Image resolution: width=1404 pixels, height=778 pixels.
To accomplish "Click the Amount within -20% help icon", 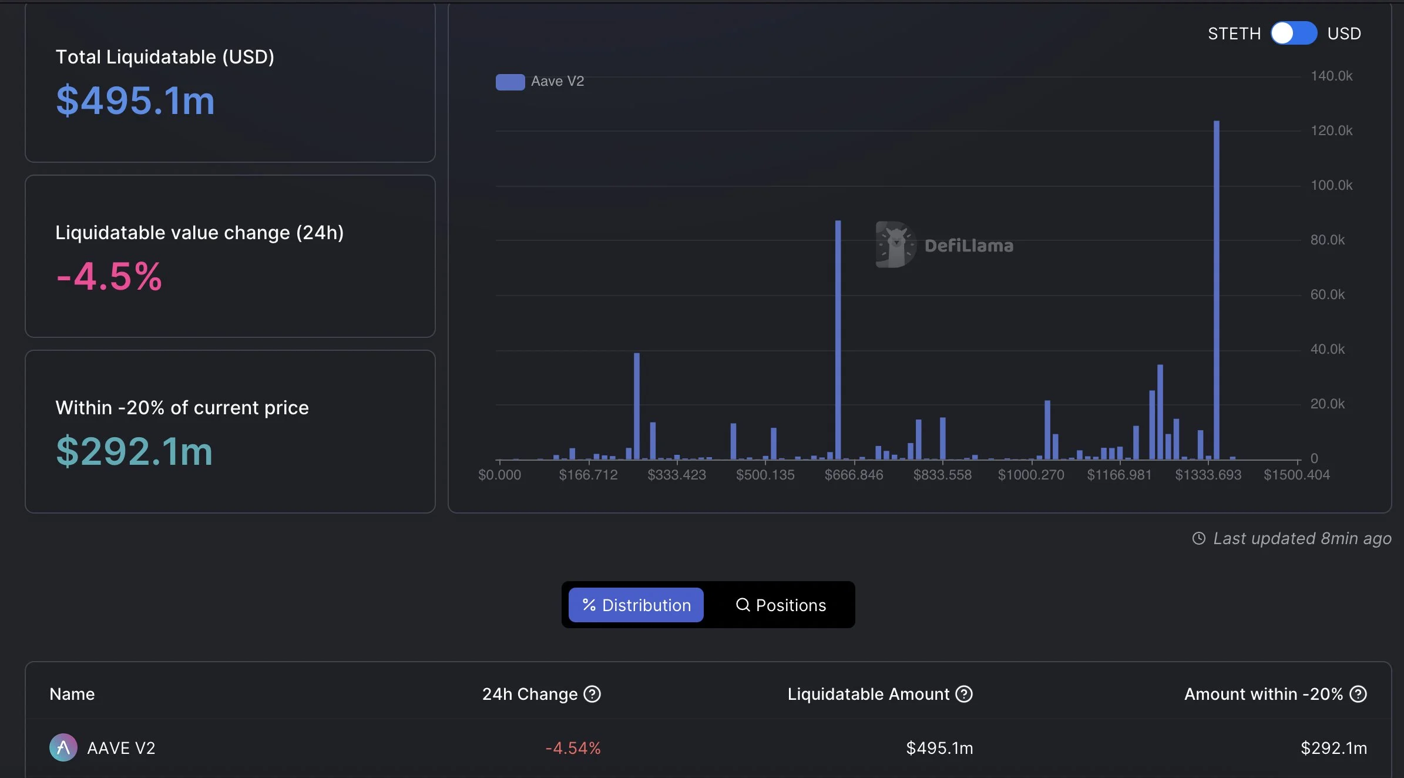I will coord(1358,694).
